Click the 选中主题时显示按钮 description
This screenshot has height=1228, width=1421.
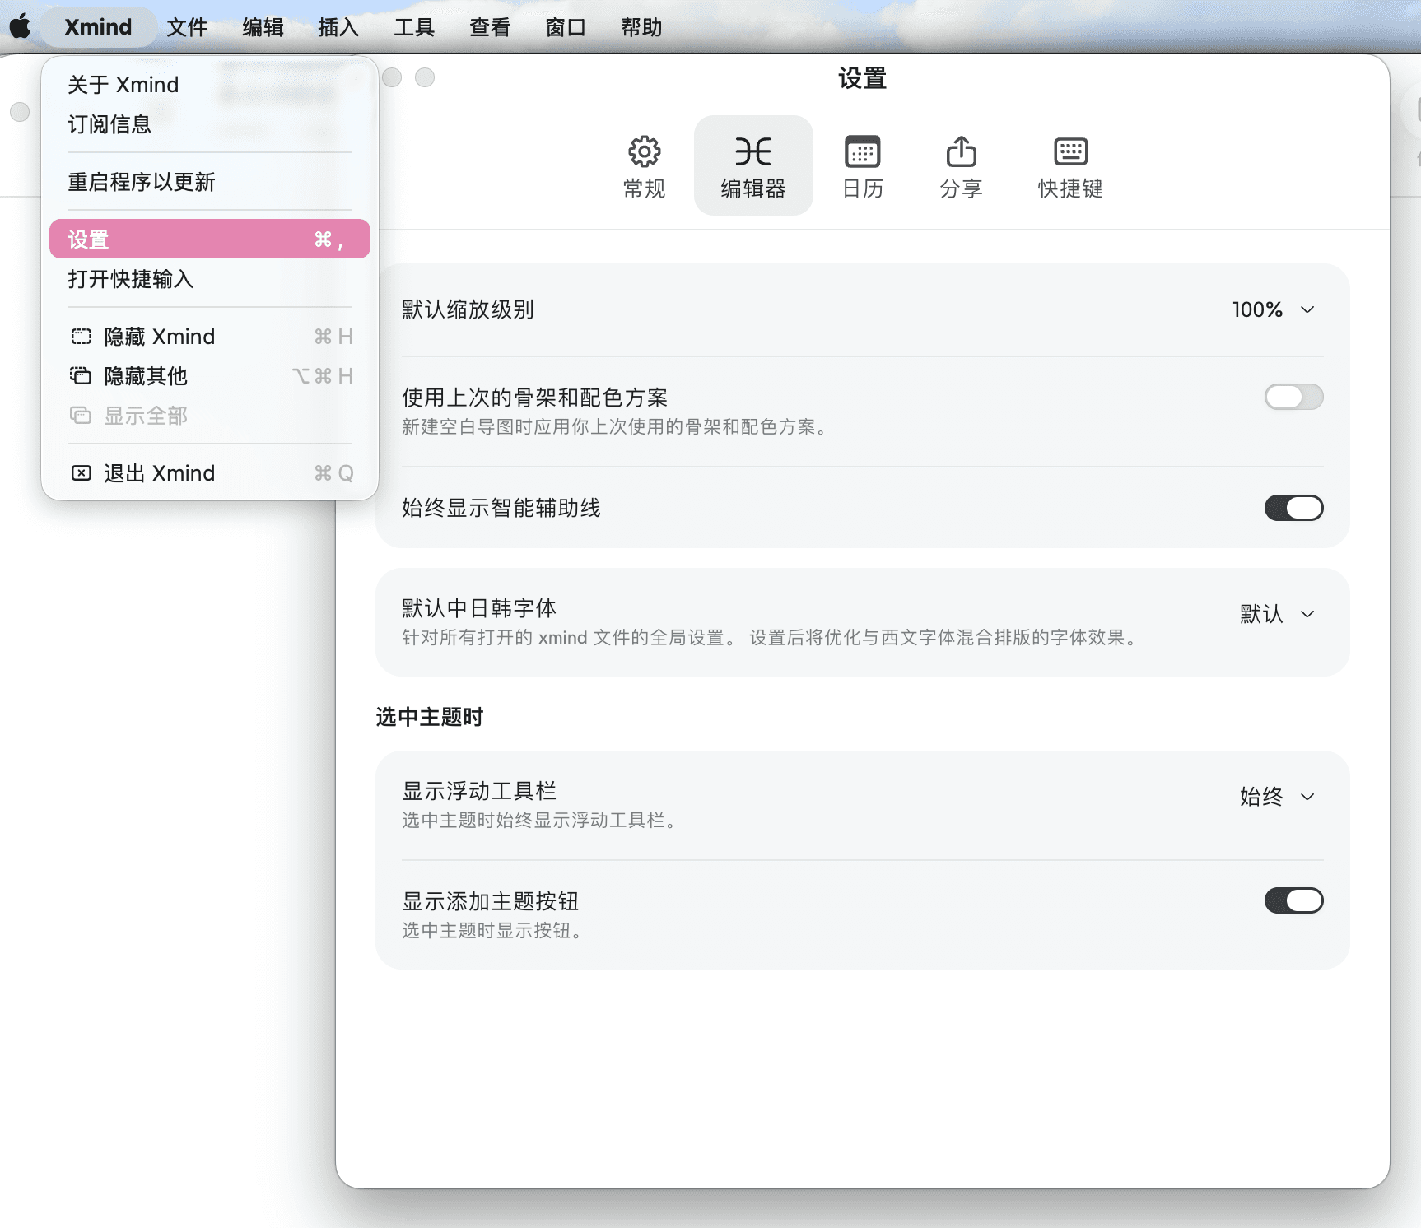click(492, 931)
